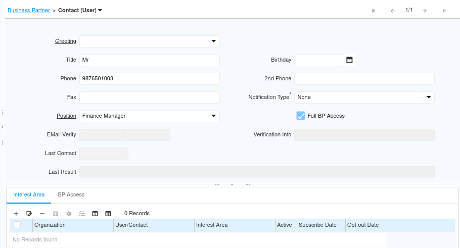The image size is (460, 248).
Task: Click the grid toggle icon in detail toolbar
Action: [108, 214]
